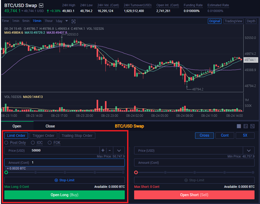Select the IOC radio option
Image resolution: width=260 pixels, height=204 pixels.
click(x=33, y=143)
